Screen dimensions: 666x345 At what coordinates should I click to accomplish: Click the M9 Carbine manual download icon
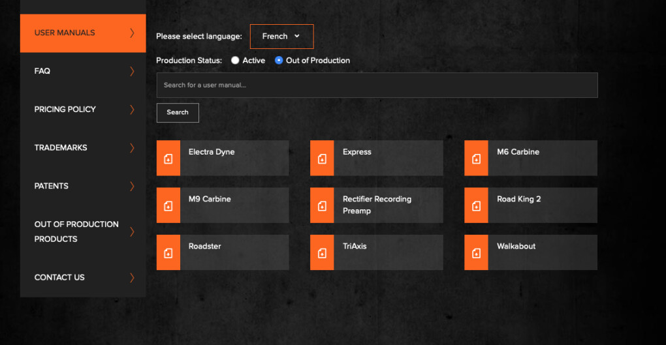coord(168,205)
